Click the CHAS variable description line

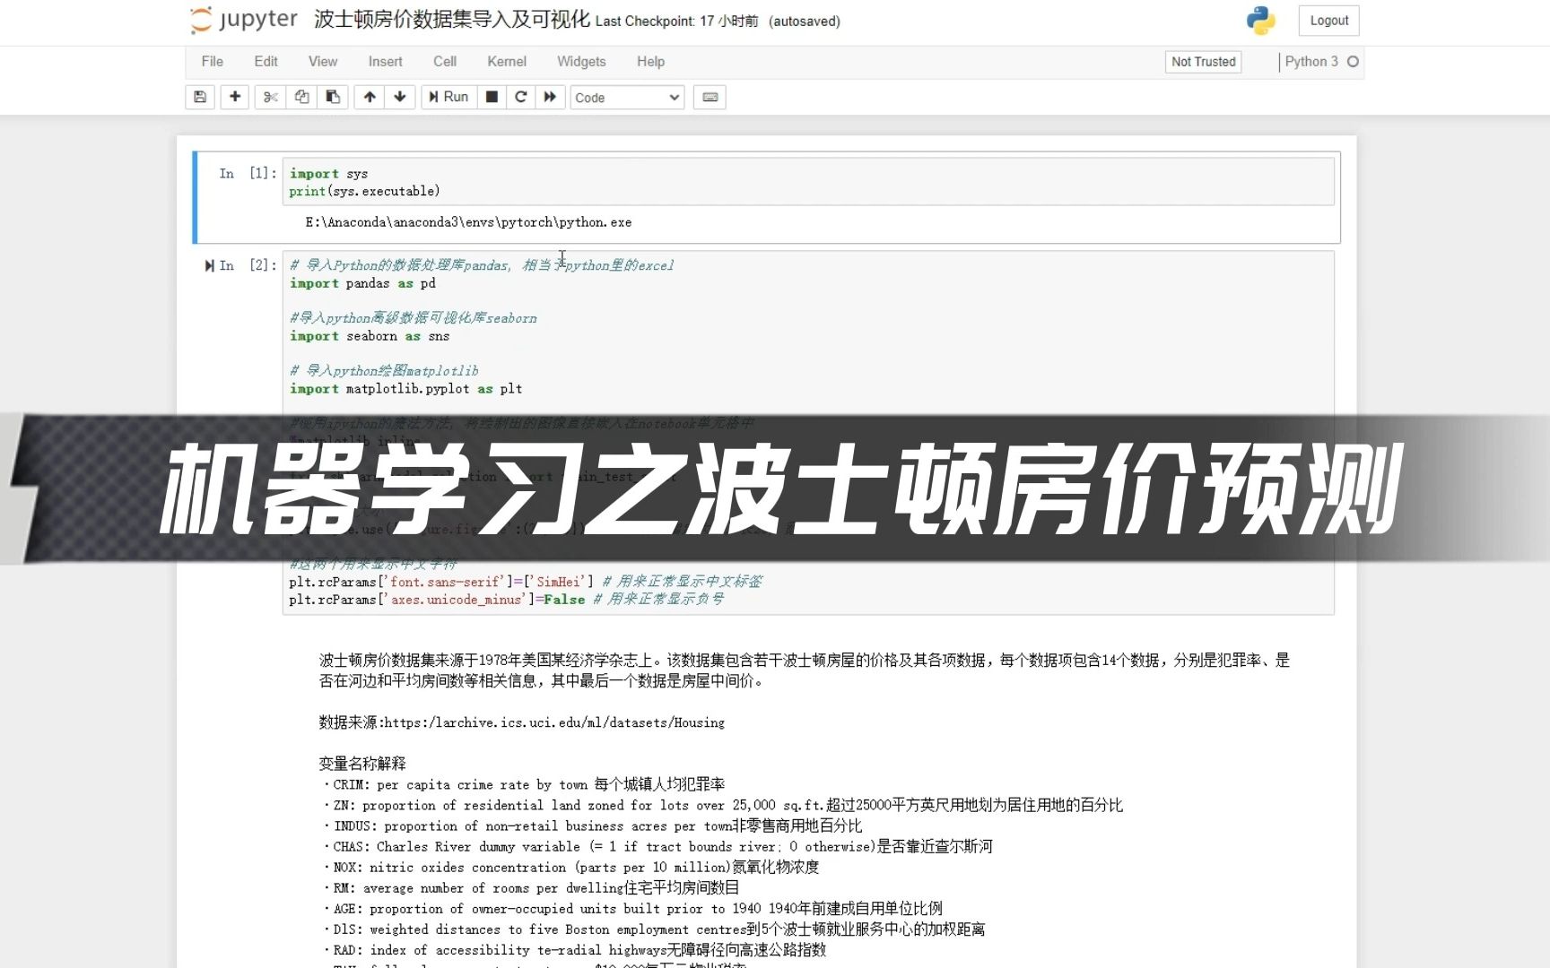pyautogui.click(x=657, y=846)
